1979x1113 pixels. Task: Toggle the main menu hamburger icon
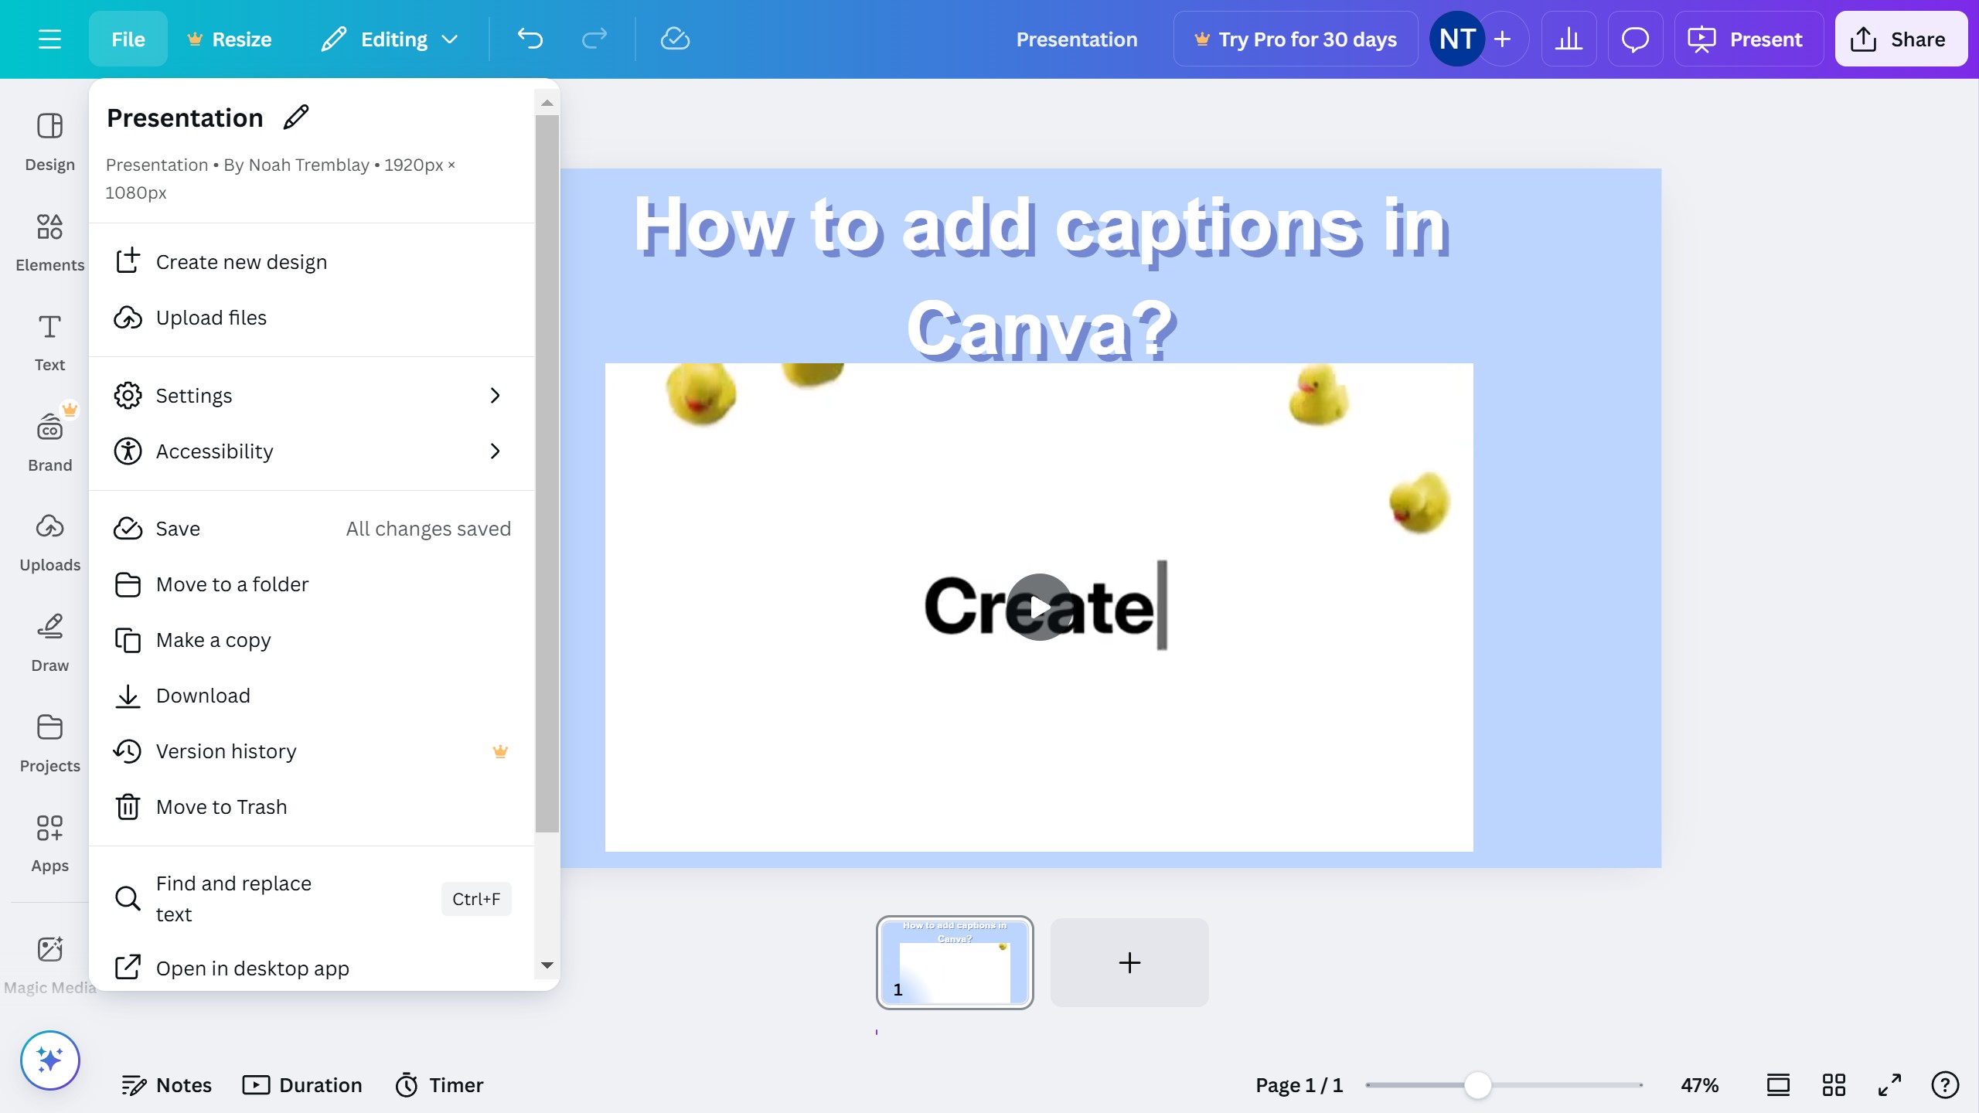[x=49, y=39]
